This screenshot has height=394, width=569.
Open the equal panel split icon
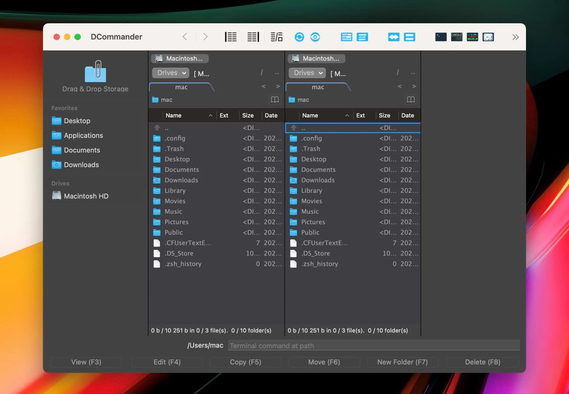409,37
